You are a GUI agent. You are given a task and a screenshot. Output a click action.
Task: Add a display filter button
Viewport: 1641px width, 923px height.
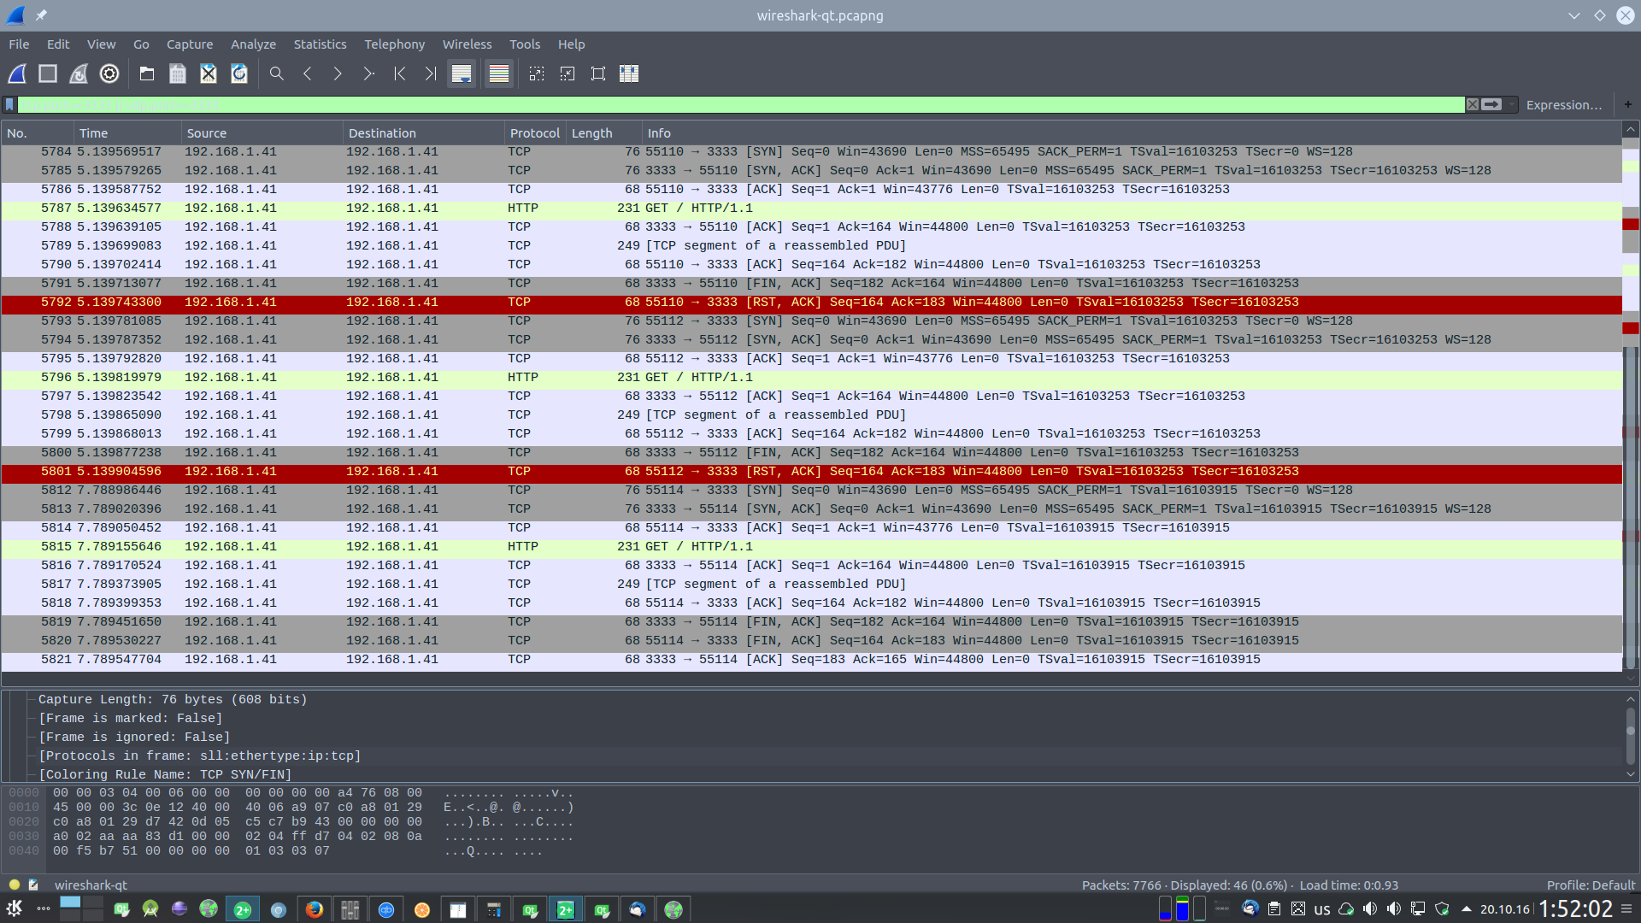(1628, 104)
